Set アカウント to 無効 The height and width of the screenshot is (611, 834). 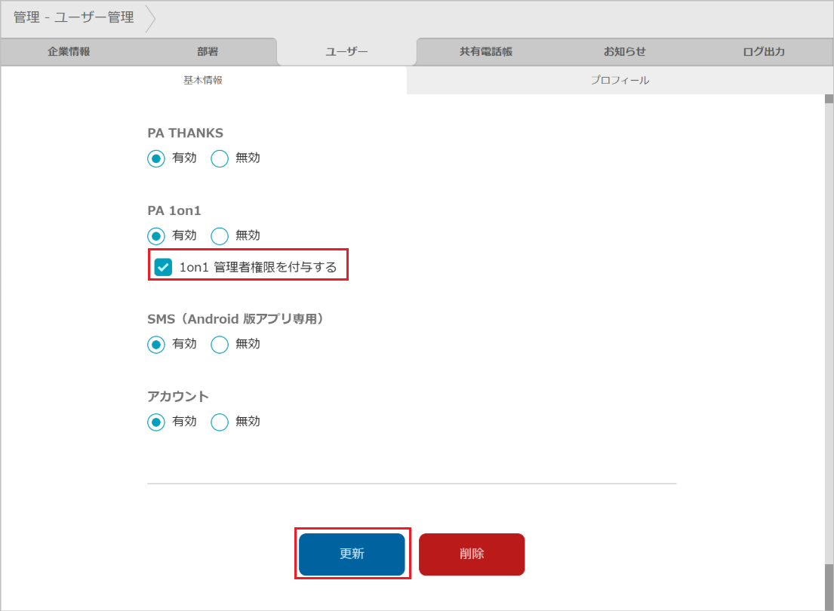(x=220, y=422)
